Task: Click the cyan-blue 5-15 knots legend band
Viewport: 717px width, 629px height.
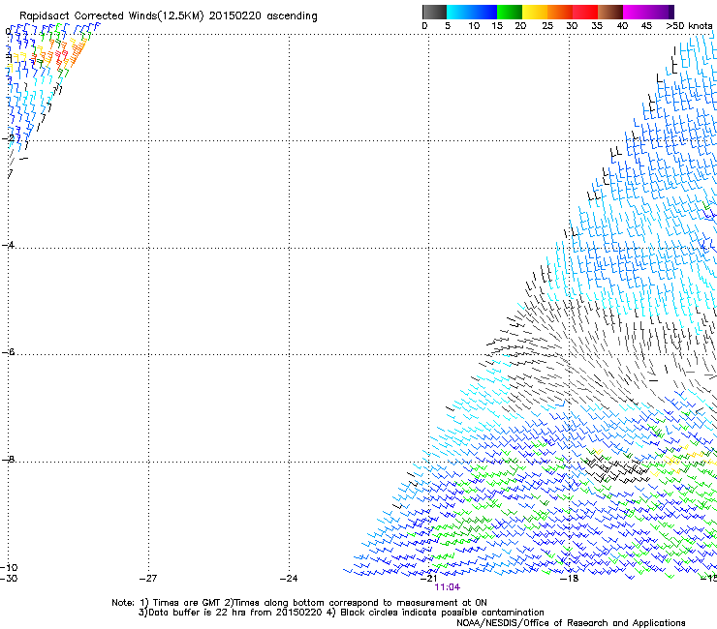Action: click(x=472, y=12)
